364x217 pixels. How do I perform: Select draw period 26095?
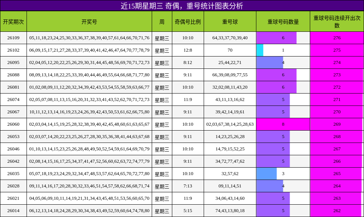point(13,62)
